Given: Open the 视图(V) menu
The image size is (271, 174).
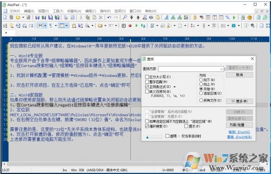Looking at the screenshot, I should pos(43,11).
